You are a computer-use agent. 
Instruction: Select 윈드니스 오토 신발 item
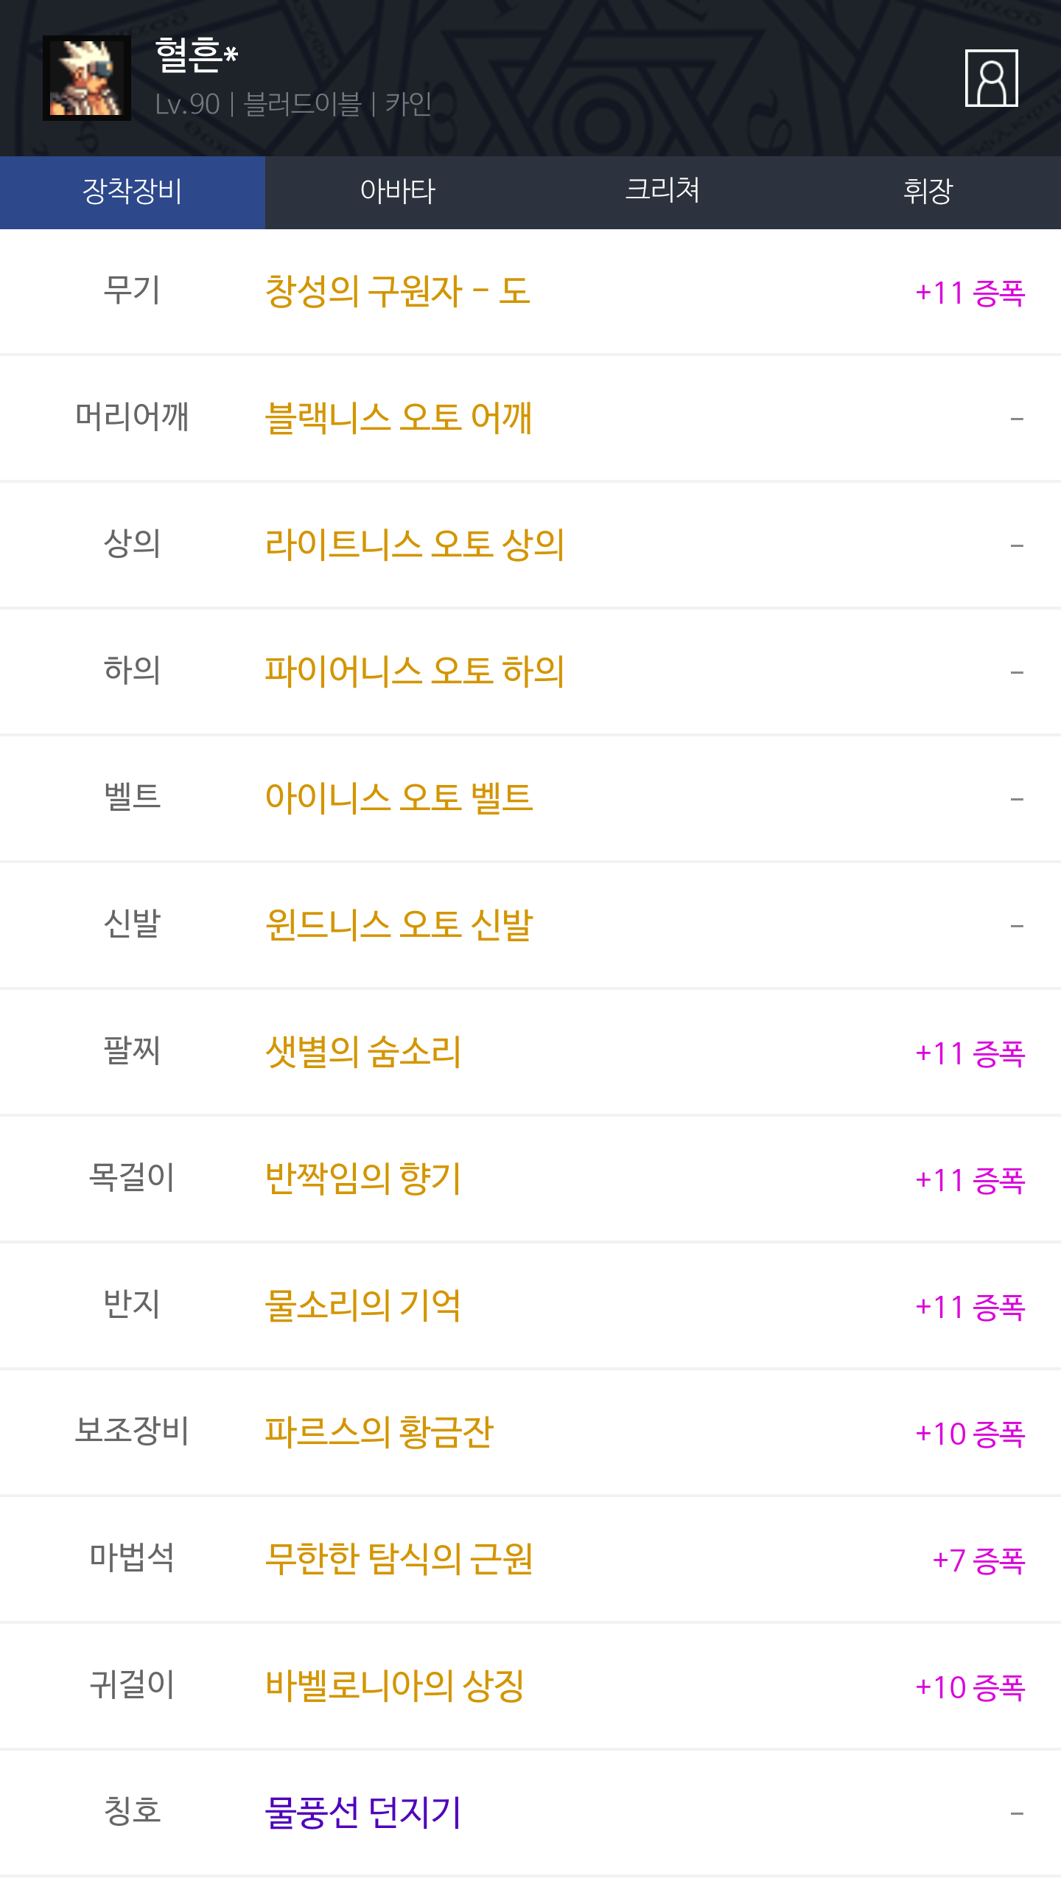399,925
